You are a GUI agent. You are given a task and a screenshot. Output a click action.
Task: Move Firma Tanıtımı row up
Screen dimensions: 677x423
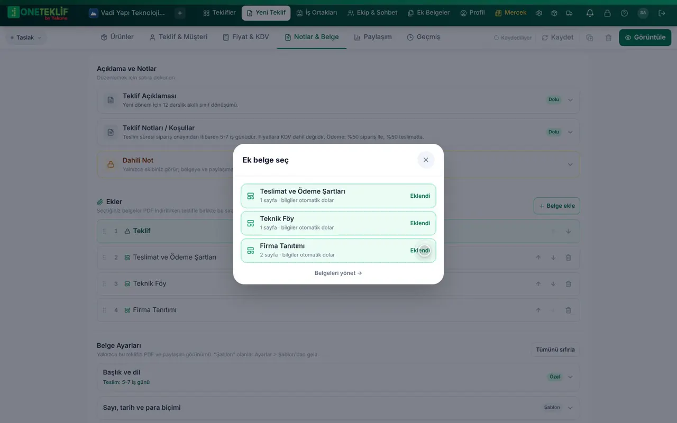538,310
